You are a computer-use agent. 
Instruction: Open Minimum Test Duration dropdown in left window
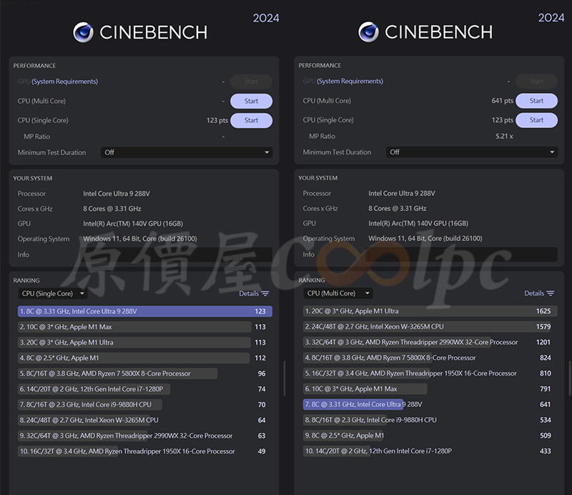coord(187,152)
